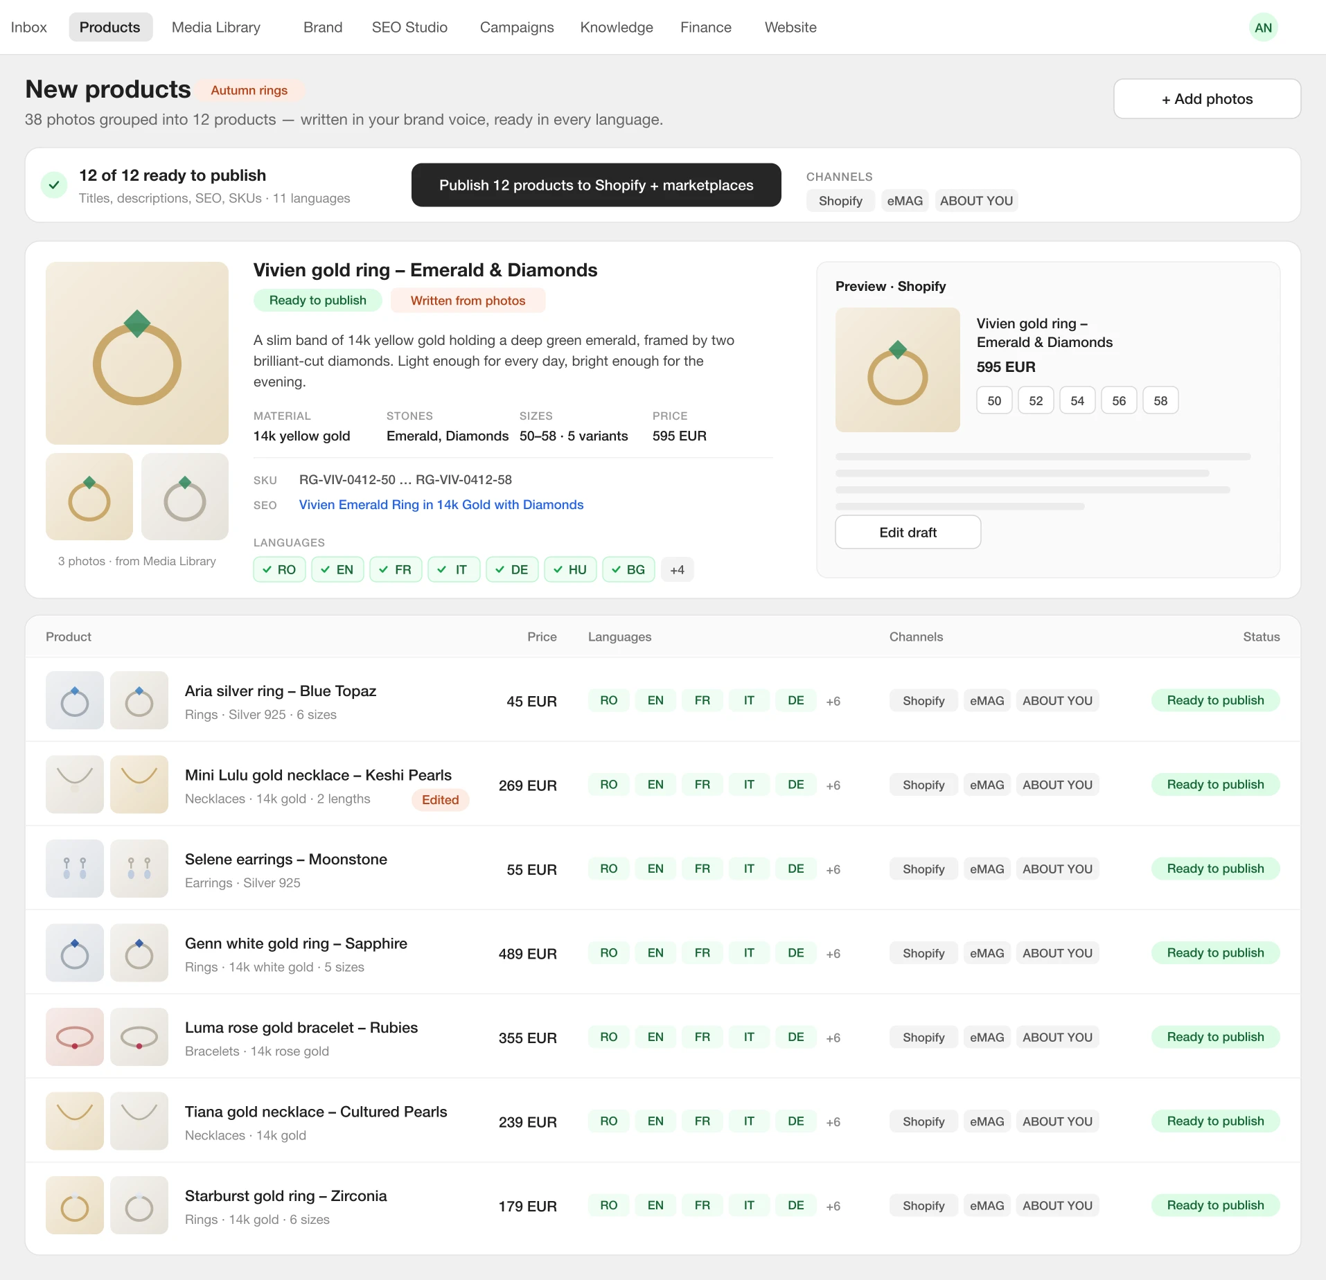Click Ready to publish status for Genn ring
Screen dimensions: 1326x1280
click(x=1215, y=953)
